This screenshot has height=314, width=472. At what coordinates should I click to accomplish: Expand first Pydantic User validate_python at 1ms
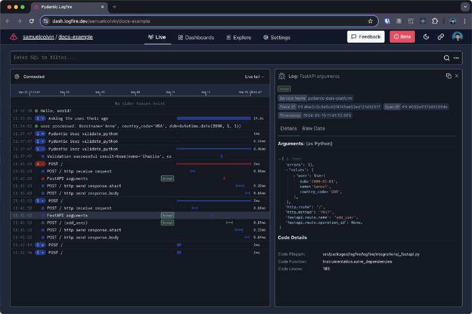click(40, 133)
